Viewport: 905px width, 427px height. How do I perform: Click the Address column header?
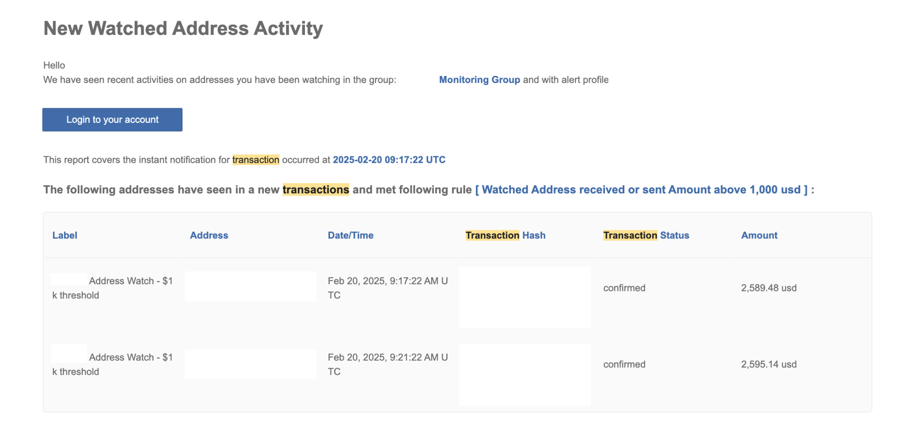pos(209,235)
